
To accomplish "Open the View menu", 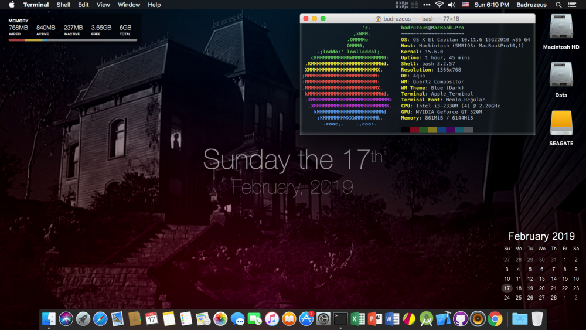I will (x=103, y=5).
